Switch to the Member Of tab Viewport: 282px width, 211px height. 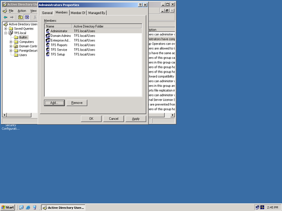pos(78,13)
